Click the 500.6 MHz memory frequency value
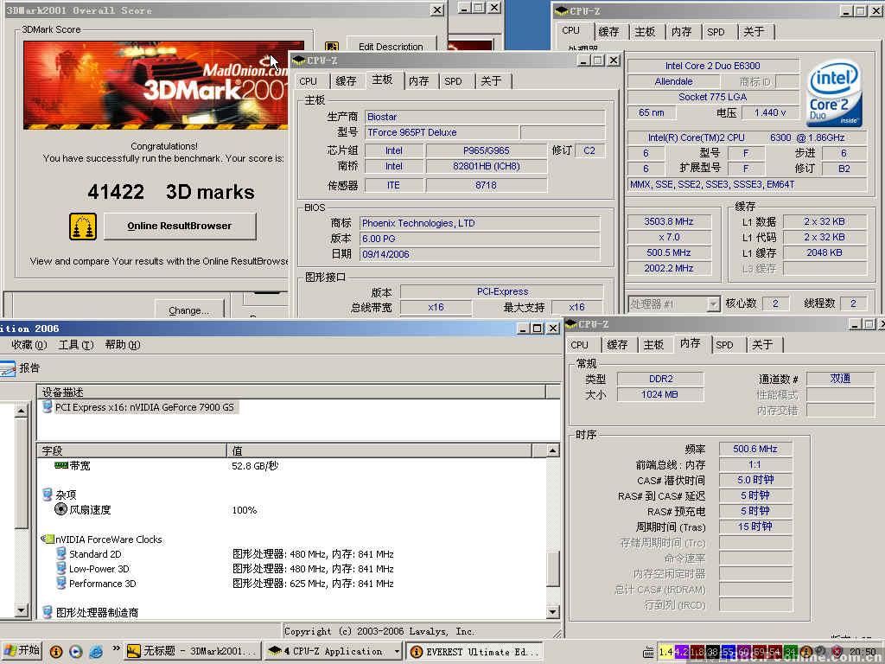Screen dimensions: 885x664 [755, 449]
